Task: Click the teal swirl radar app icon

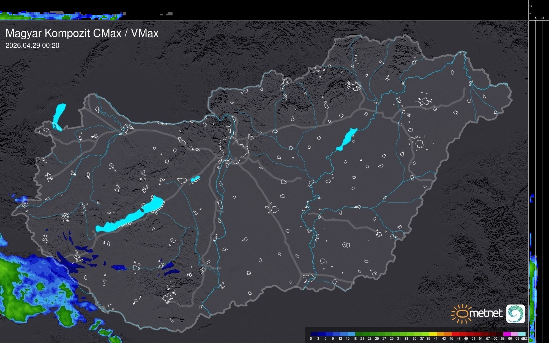Action: (515, 314)
